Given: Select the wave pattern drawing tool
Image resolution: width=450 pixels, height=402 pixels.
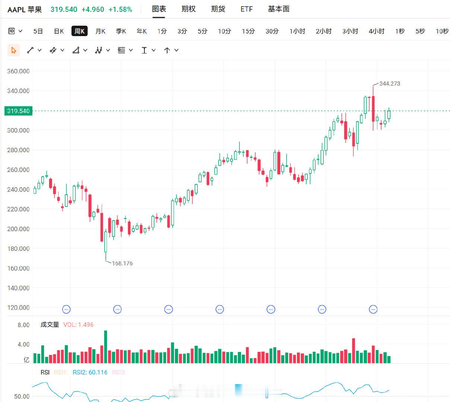Looking at the screenshot, I should [99, 50].
